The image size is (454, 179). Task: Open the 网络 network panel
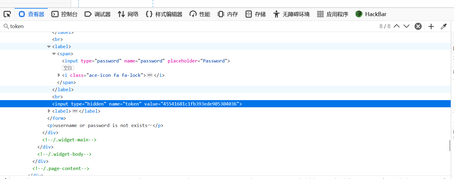(128, 14)
